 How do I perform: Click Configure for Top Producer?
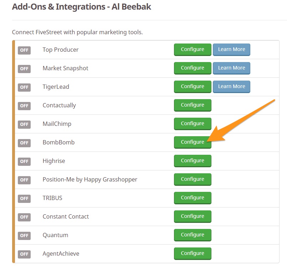tap(193, 50)
